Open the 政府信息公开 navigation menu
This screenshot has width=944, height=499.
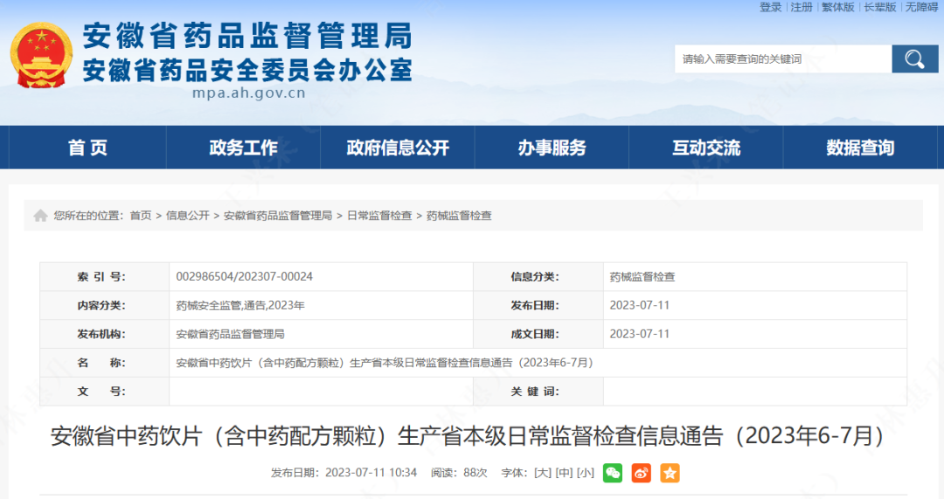[398, 148]
